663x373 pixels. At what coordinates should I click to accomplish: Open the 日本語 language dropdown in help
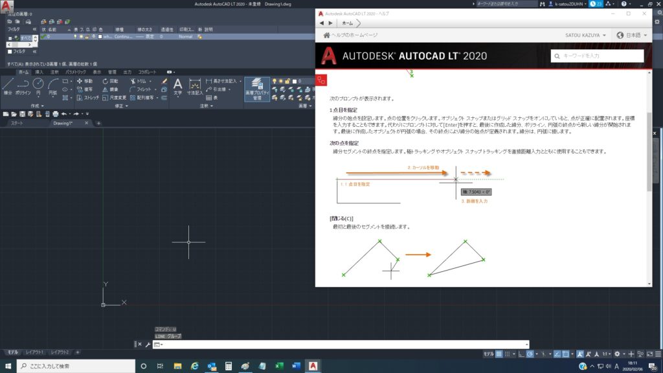[632, 35]
